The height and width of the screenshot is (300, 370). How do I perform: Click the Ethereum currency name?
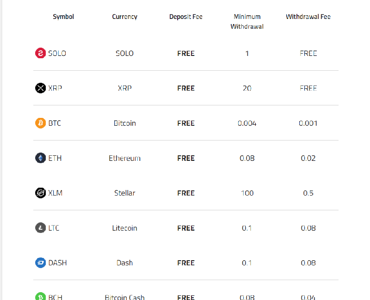pyautogui.click(x=124, y=158)
